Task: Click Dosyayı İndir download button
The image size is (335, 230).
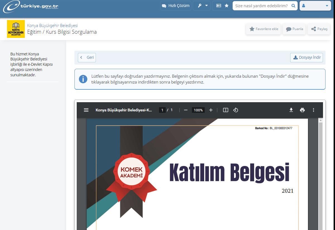Action: 307,57
